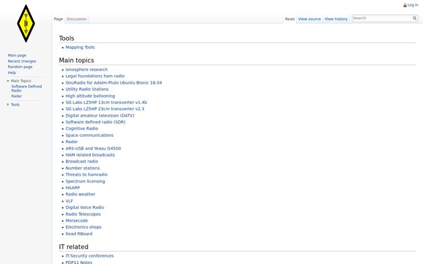Open Space communications link
Screen dimensions: 423x264
tap(89, 136)
